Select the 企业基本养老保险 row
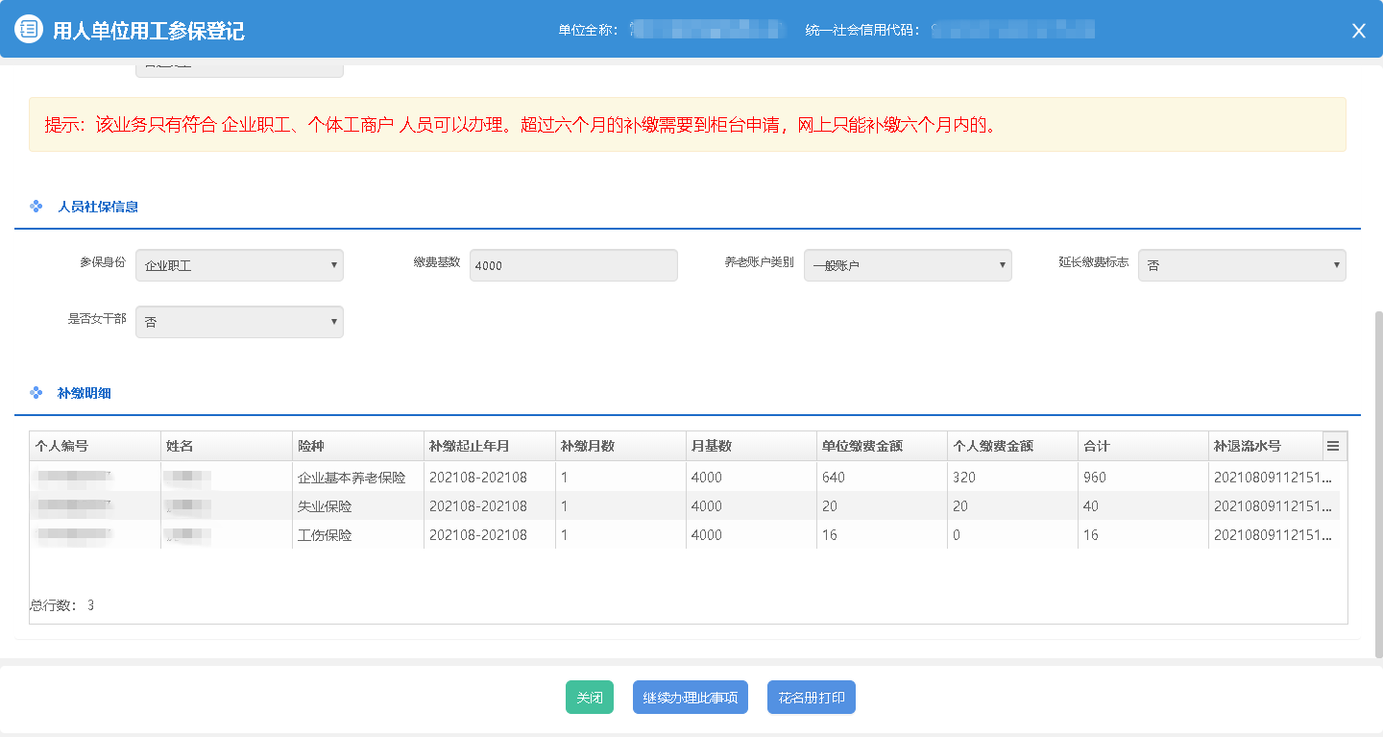Viewport: 1383px width, 737px height. coord(352,478)
